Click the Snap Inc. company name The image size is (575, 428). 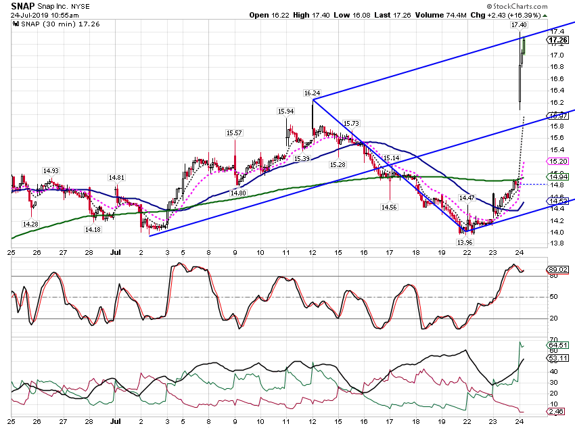(53, 7)
